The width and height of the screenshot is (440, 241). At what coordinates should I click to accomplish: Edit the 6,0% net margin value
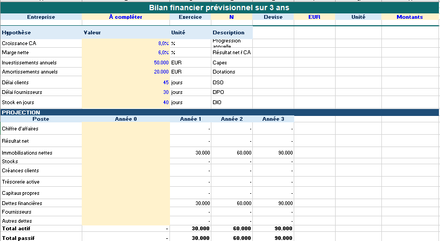tap(126, 53)
